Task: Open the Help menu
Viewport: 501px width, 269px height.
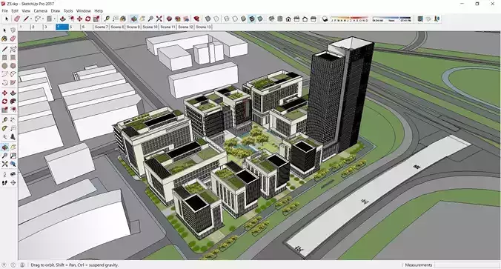Action: pos(99,10)
